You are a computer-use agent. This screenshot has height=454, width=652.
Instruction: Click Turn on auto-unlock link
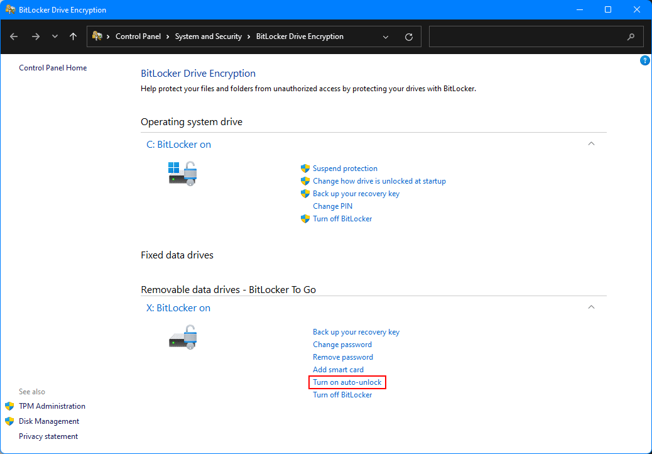pyautogui.click(x=347, y=382)
